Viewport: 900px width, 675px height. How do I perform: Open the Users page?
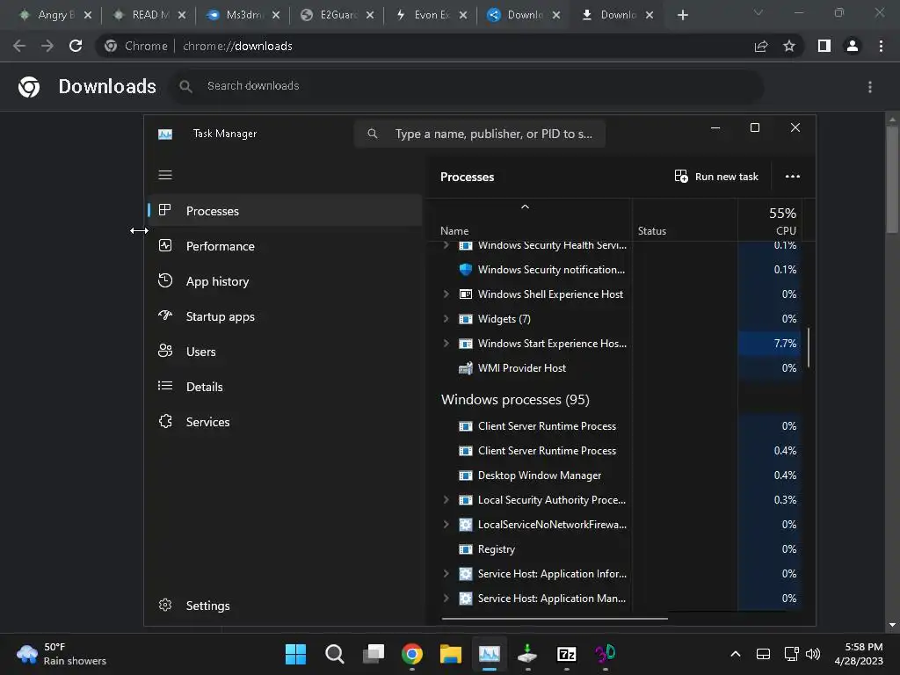click(286, 352)
